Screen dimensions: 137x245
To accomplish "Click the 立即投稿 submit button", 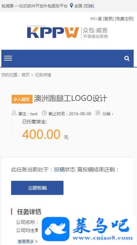I will pyautogui.click(x=37, y=188).
